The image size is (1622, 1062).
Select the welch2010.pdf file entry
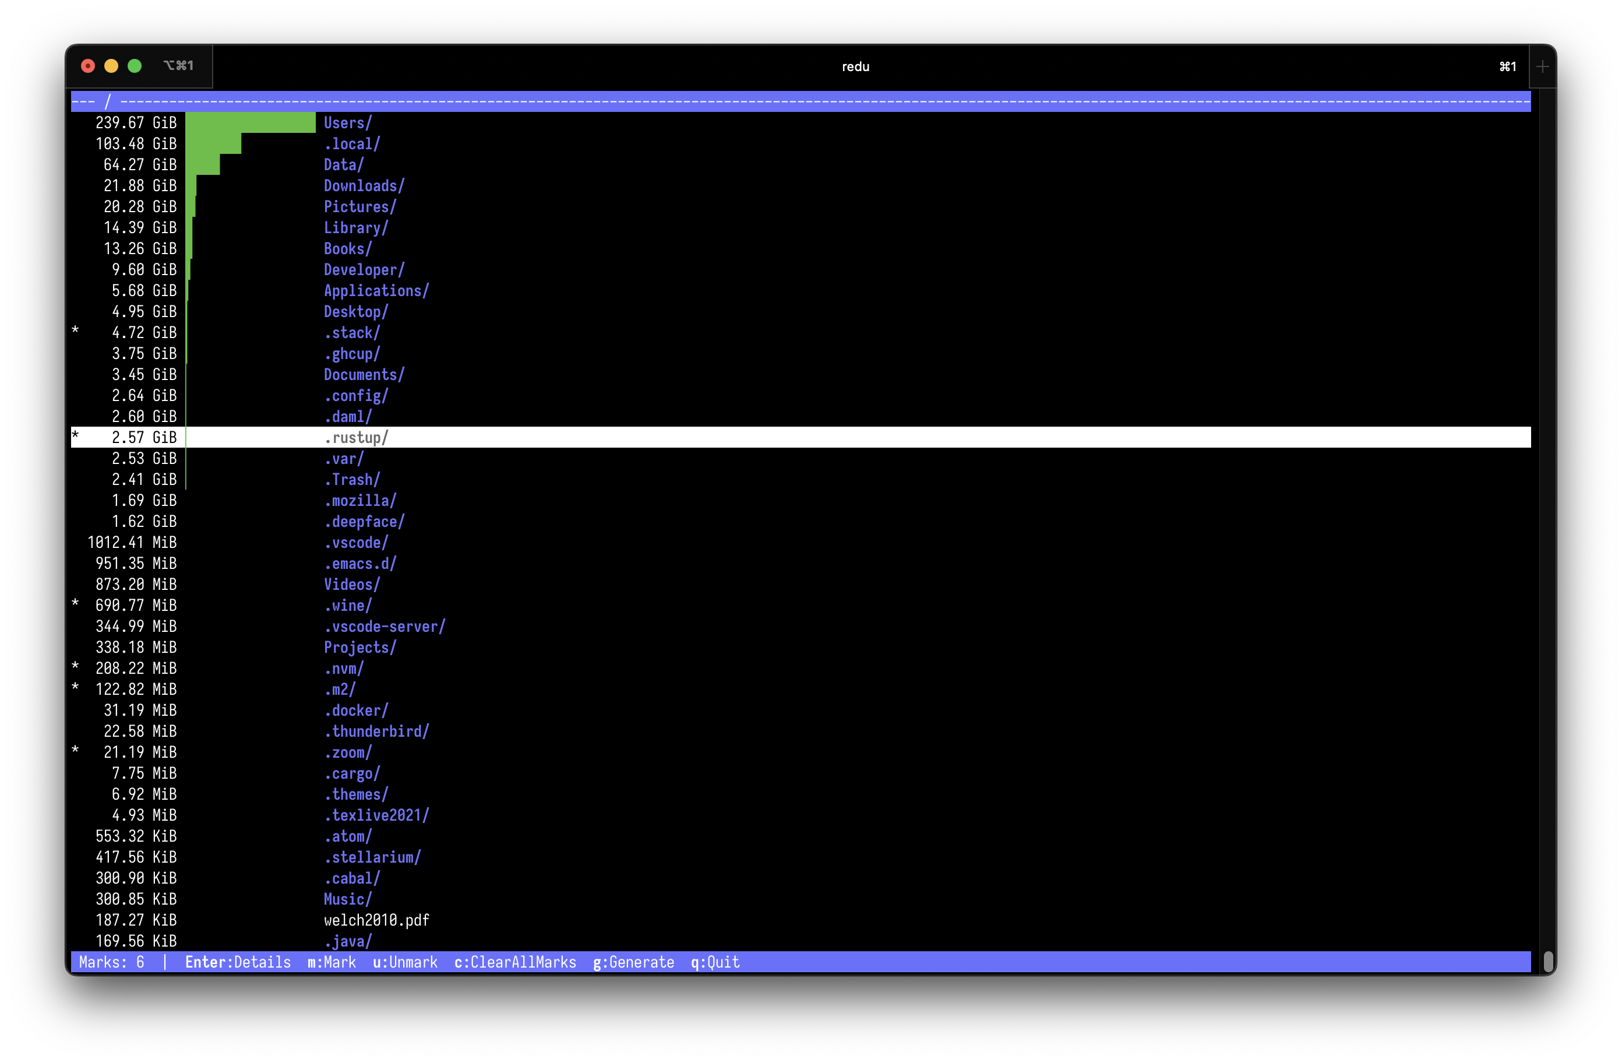pos(376,920)
